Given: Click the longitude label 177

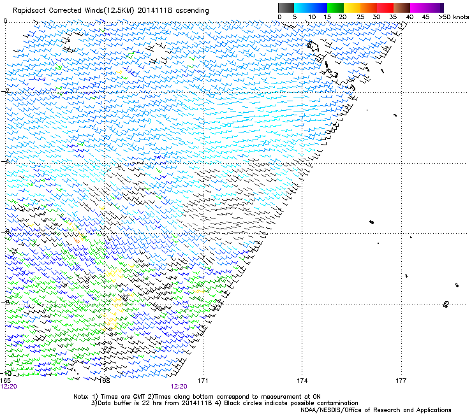Looking at the screenshot, I should (401, 381).
